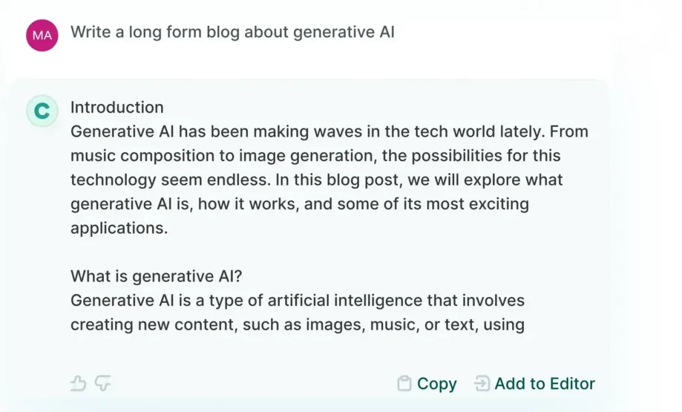Copy the generated response text
Image resolution: width=682 pixels, height=412 pixels.
point(436,383)
